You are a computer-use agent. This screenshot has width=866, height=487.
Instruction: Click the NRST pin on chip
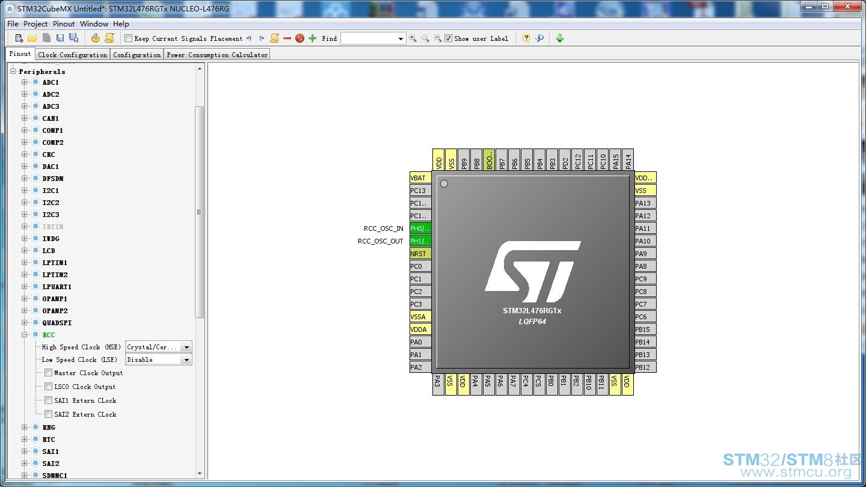point(420,254)
